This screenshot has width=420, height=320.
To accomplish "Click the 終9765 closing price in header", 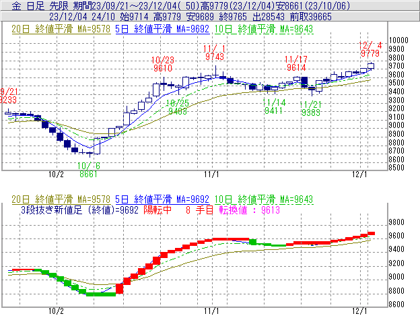I will click(233, 17).
